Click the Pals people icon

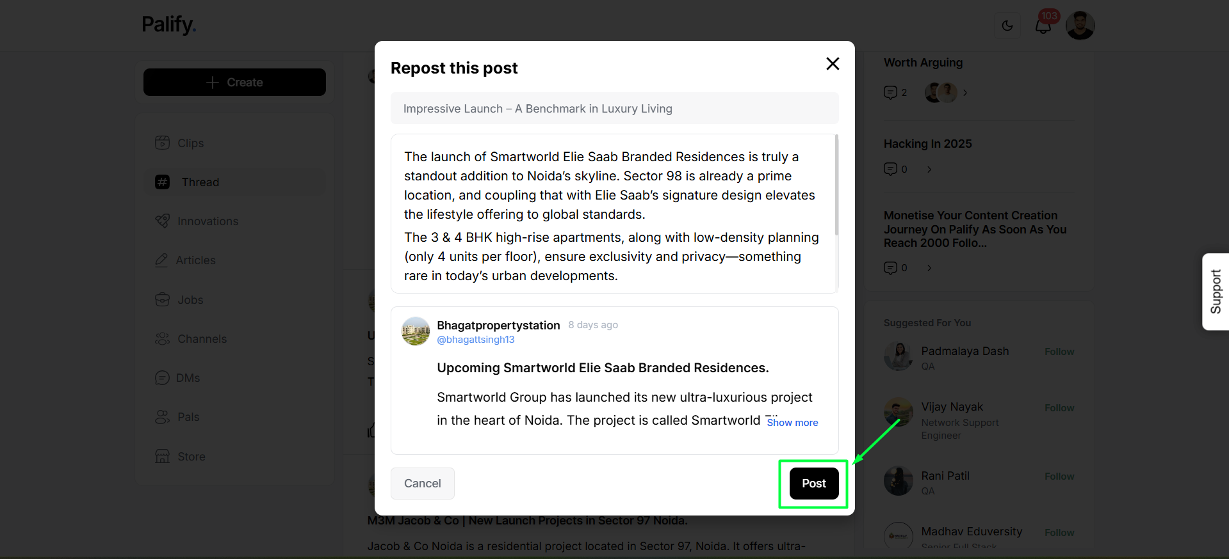163,417
